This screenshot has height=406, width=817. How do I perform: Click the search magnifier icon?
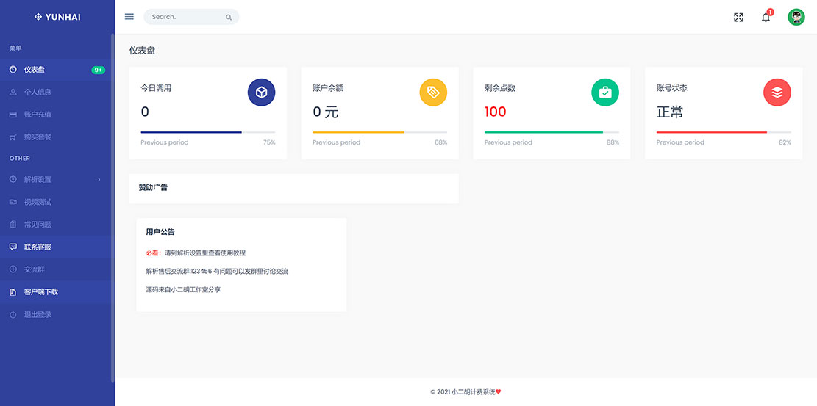click(x=229, y=17)
